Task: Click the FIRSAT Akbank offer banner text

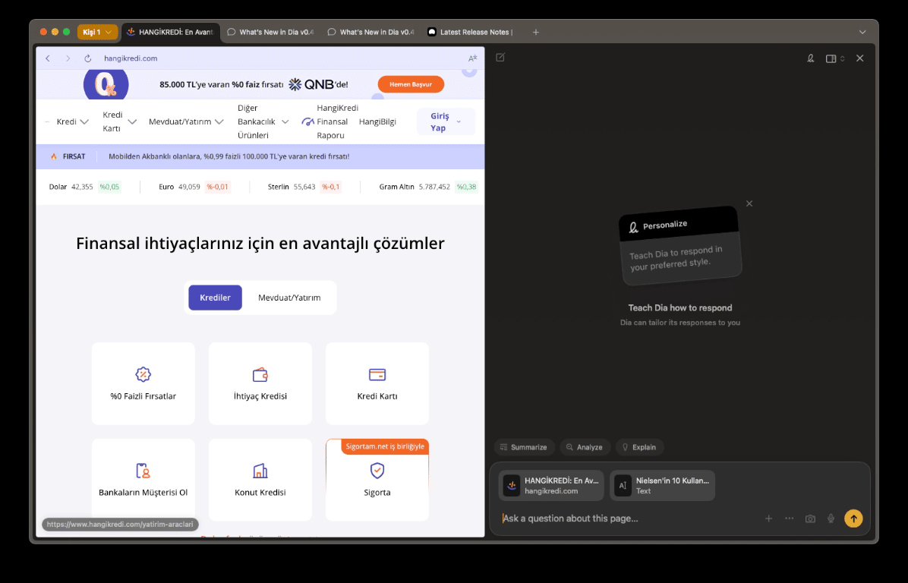Action: (x=229, y=156)
